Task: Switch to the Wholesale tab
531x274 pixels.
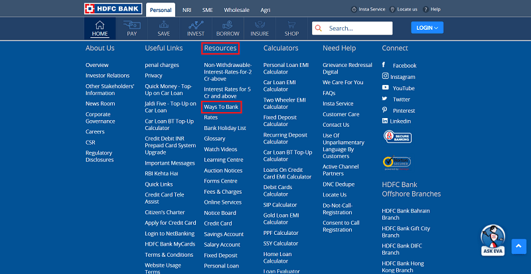Action: (x=237, y=10)
